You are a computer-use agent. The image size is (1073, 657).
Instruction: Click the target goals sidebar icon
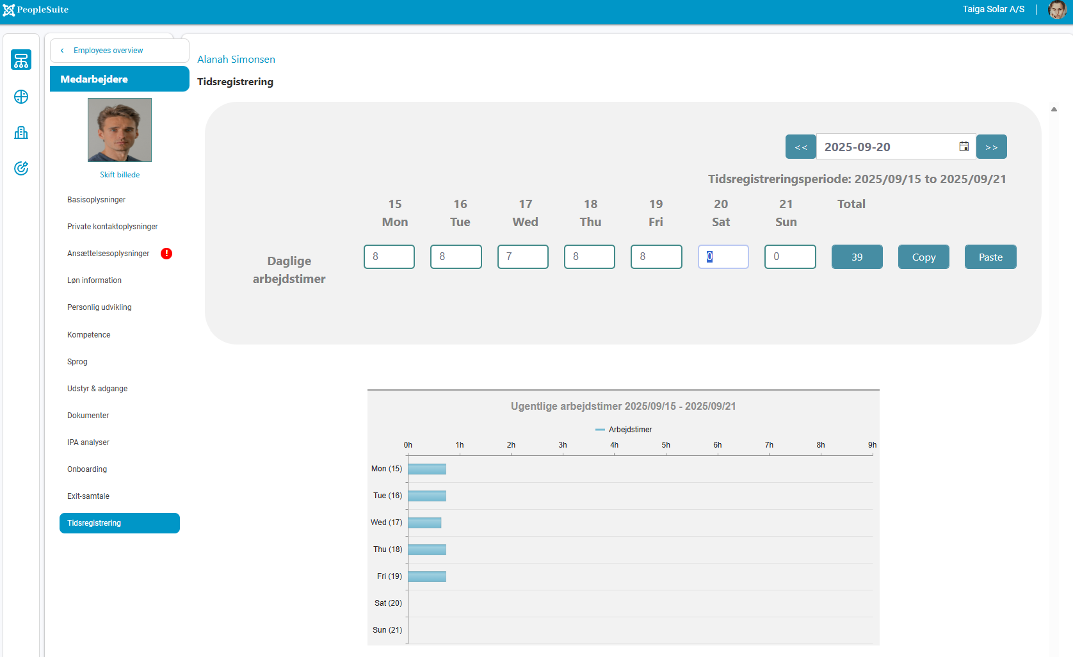coord(21,168)
